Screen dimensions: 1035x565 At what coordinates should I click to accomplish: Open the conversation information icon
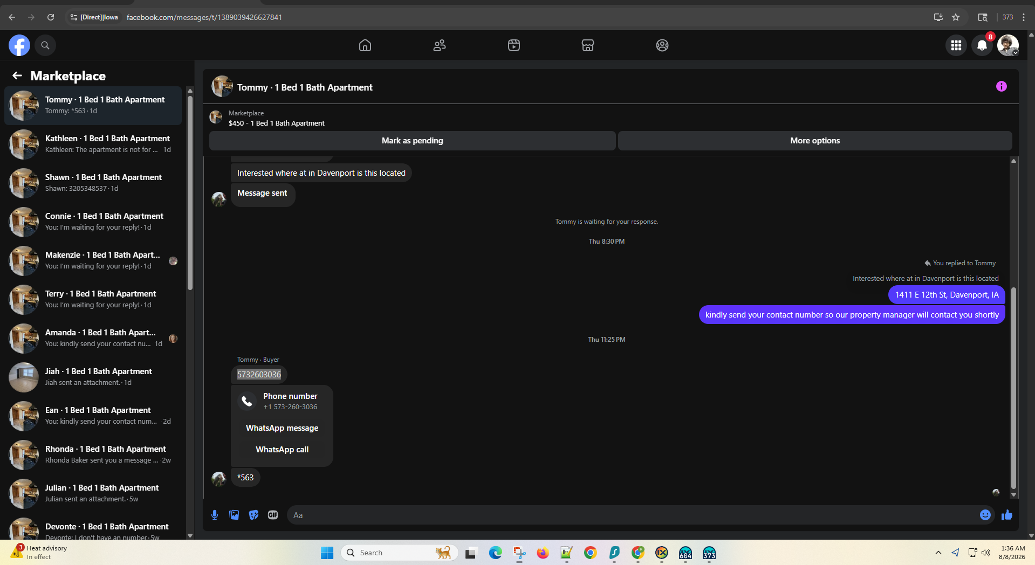point(1001,86)
